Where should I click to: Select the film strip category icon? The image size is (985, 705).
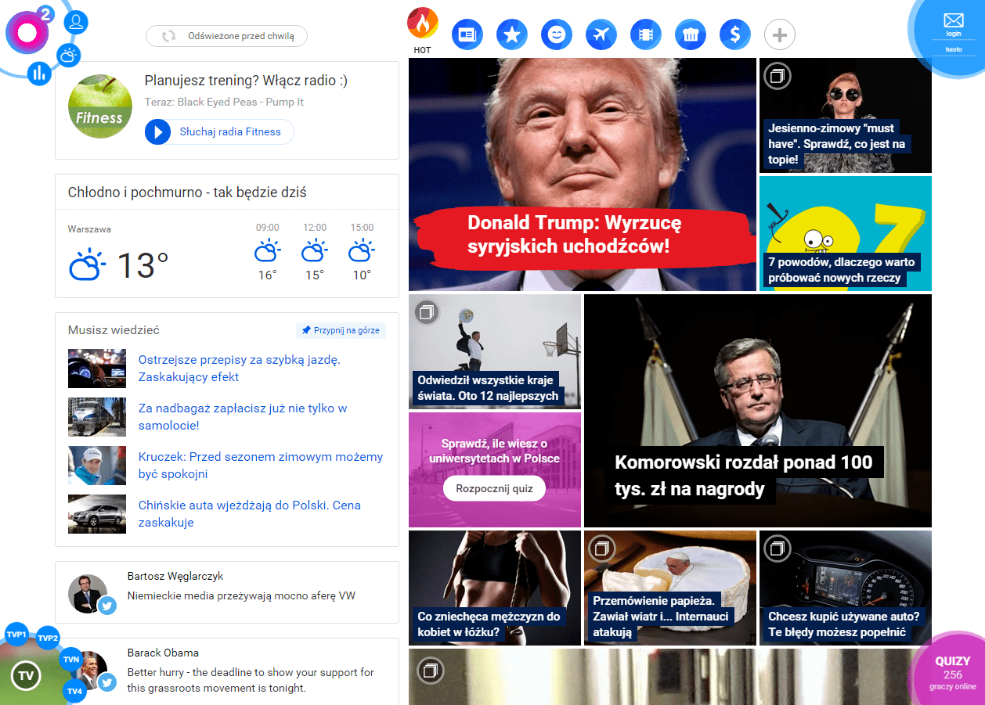646,34
